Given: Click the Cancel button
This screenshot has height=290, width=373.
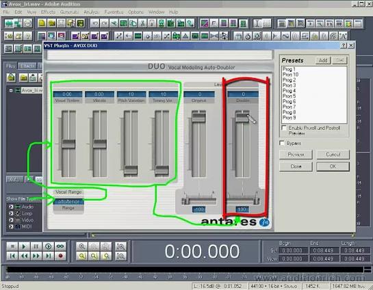Looking at the screenshot, I should pyautogui.click(x=333, y=155).
